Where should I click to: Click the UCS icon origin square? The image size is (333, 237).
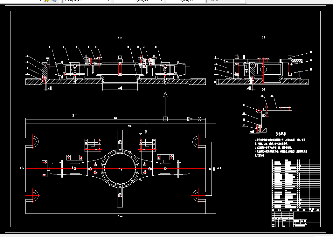point(165,119)
